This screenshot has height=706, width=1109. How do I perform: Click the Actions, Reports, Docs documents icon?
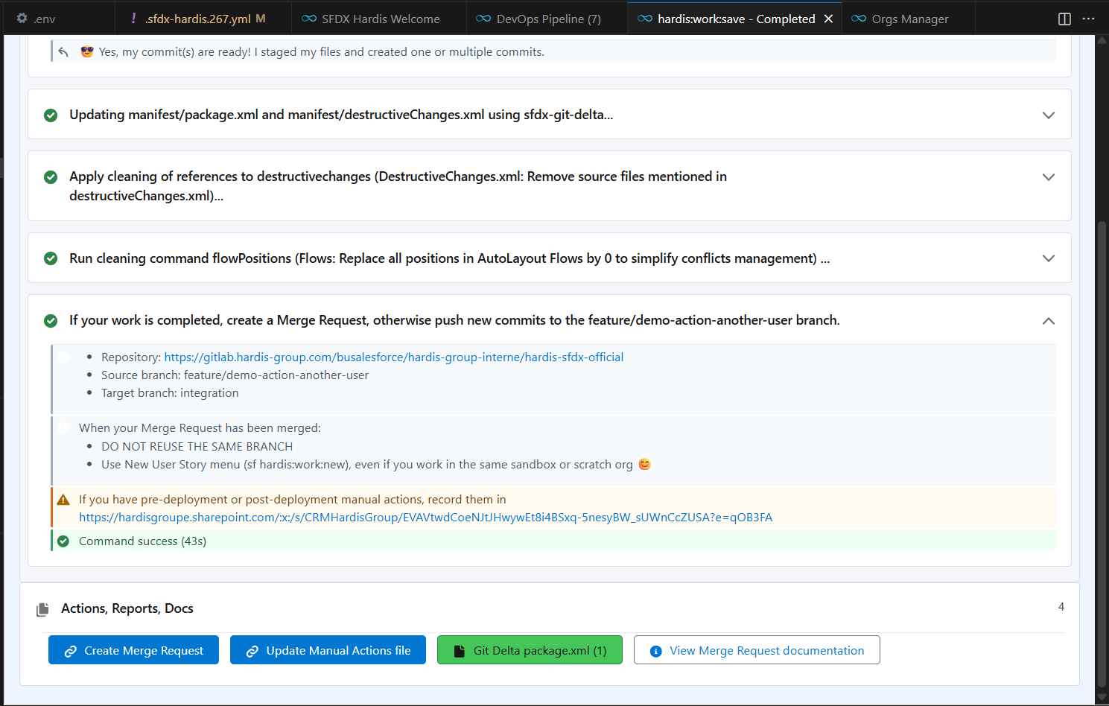coord(42,609)
